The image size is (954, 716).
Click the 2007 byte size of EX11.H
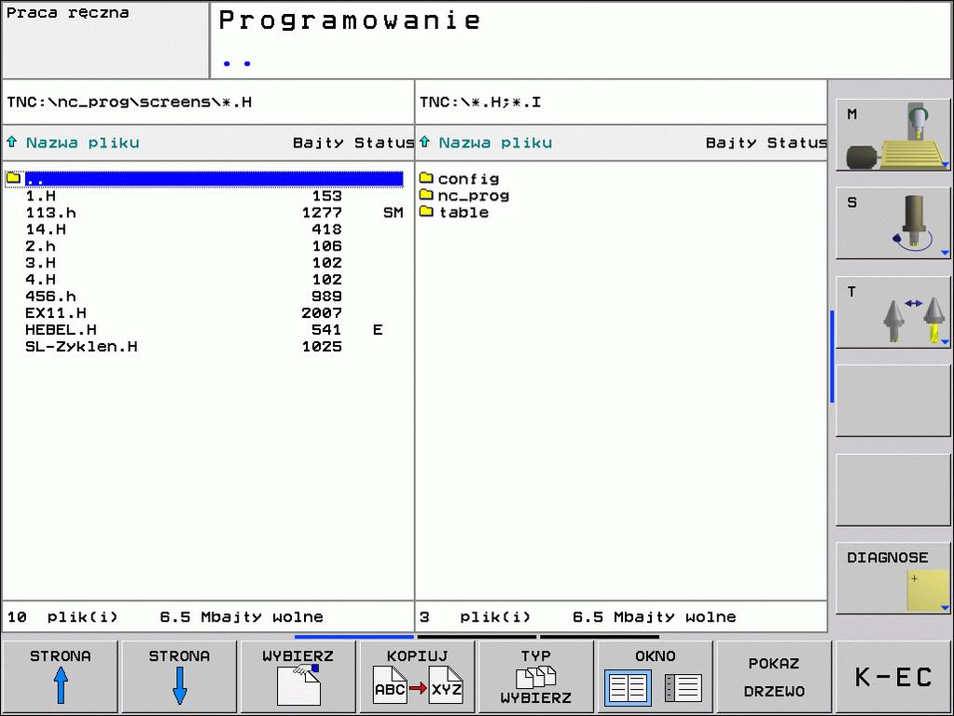click(322, 312)
